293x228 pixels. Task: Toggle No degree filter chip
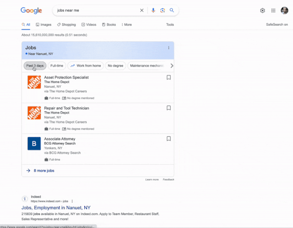coord(115,66)
